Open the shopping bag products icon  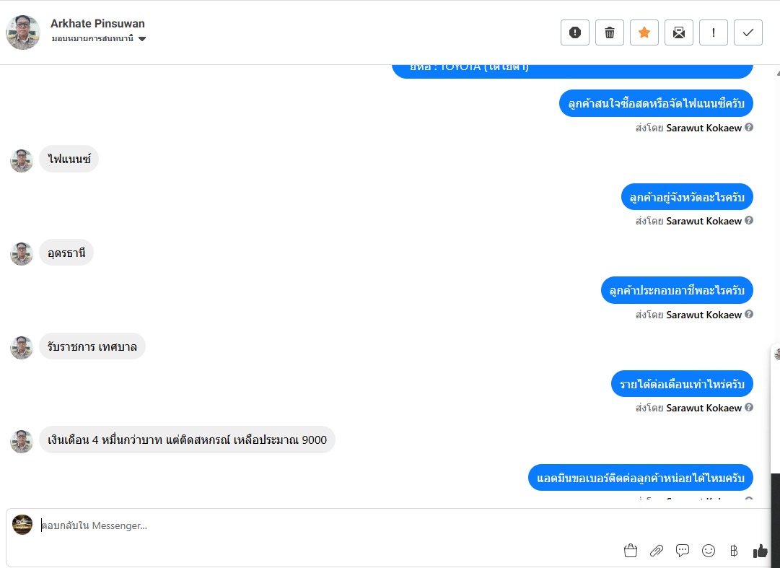coord(630,551)
